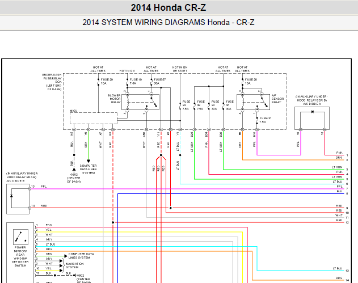Viewport: 358px width, 283px height.
Task: Click the 'FUSE 22 7.5A' label
Action: pos(186,105)
